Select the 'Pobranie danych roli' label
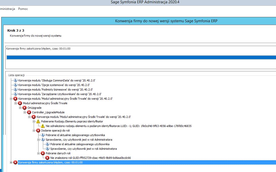Screen dimensions: 276x172 (58, 153)
